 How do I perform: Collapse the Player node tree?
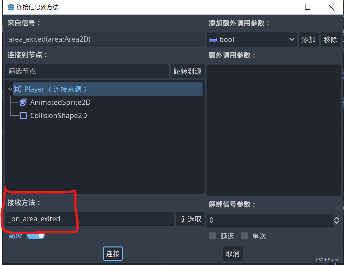[x=10, y=89]
